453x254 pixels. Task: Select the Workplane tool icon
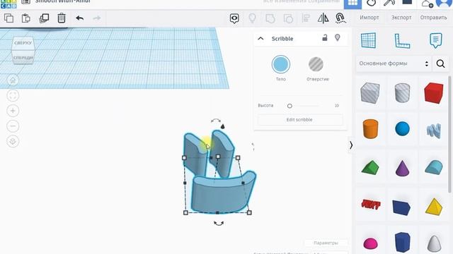tap(368, 40)
